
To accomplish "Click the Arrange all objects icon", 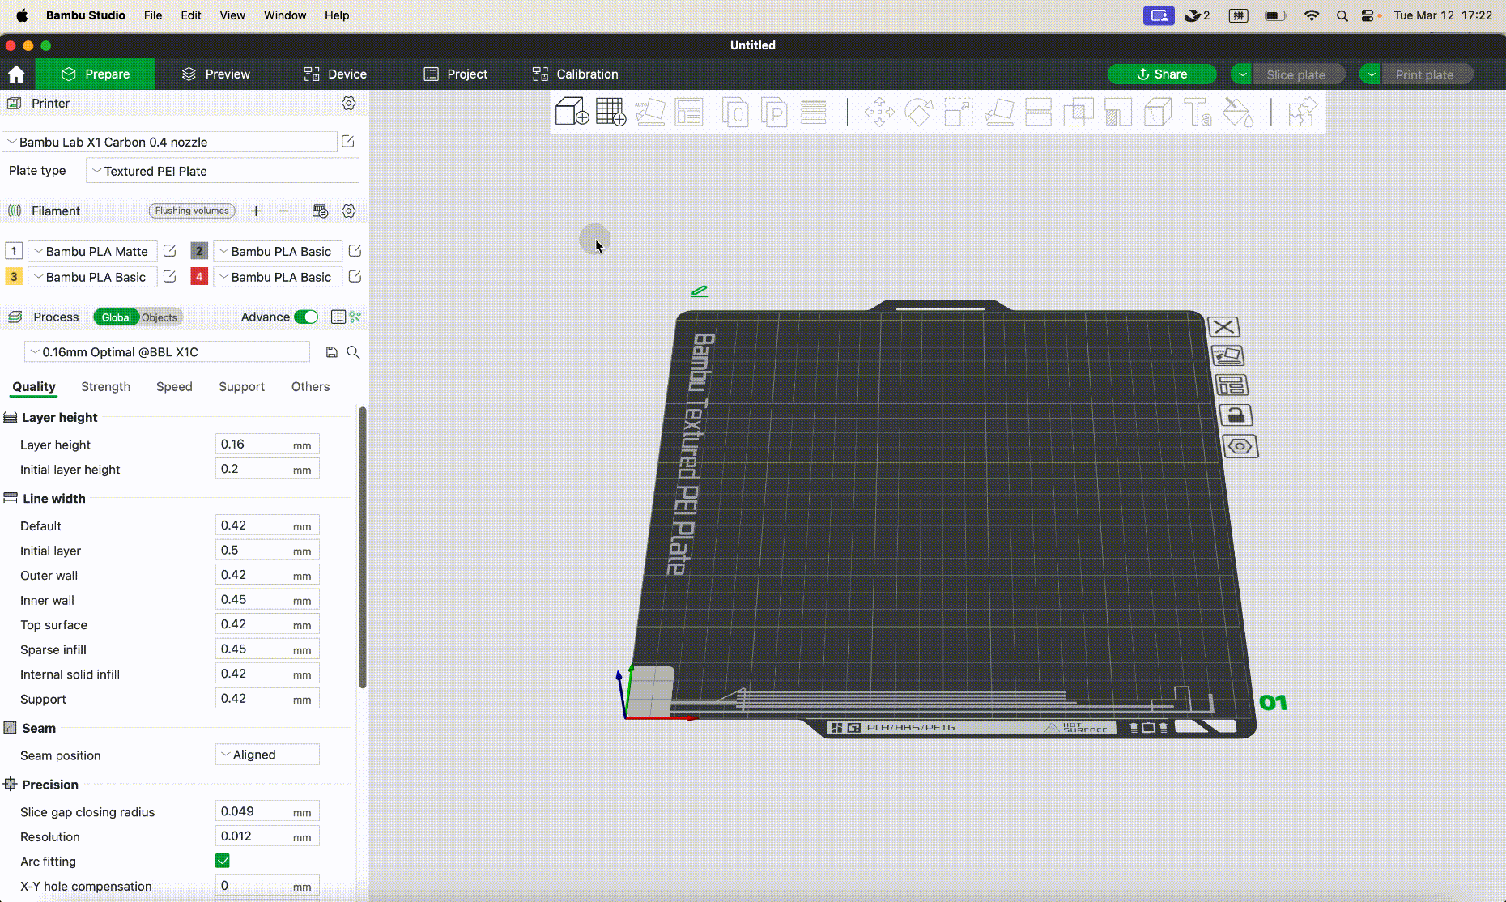I will pos(689,112).
